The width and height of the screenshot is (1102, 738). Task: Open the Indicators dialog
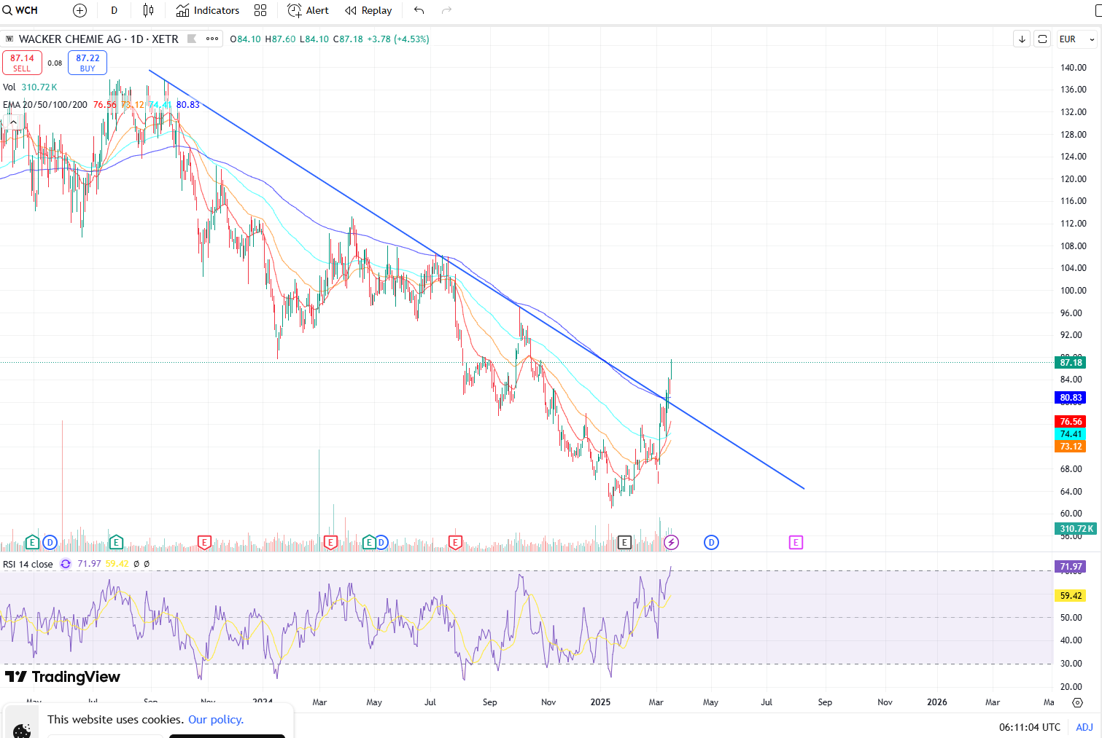click(208, 10)
